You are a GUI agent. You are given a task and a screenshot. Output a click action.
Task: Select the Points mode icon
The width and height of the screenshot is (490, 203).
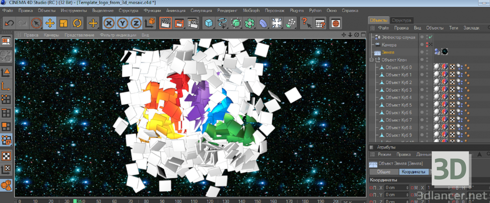[6, 99]
